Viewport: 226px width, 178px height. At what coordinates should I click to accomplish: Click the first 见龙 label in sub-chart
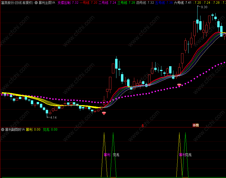pyautogui.click(x=116, y=155)
